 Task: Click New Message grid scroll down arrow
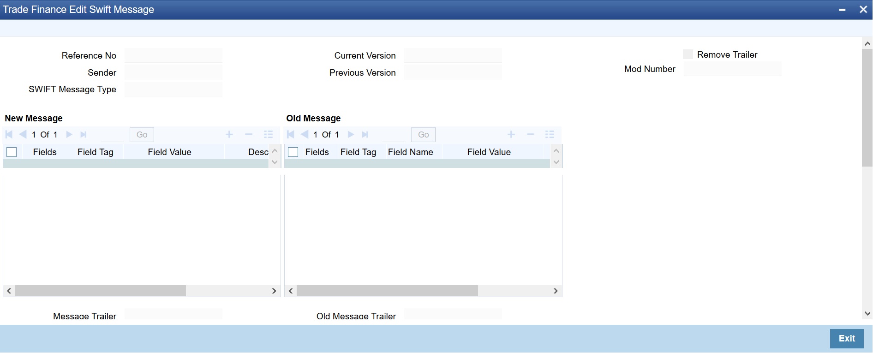point(275,162)
